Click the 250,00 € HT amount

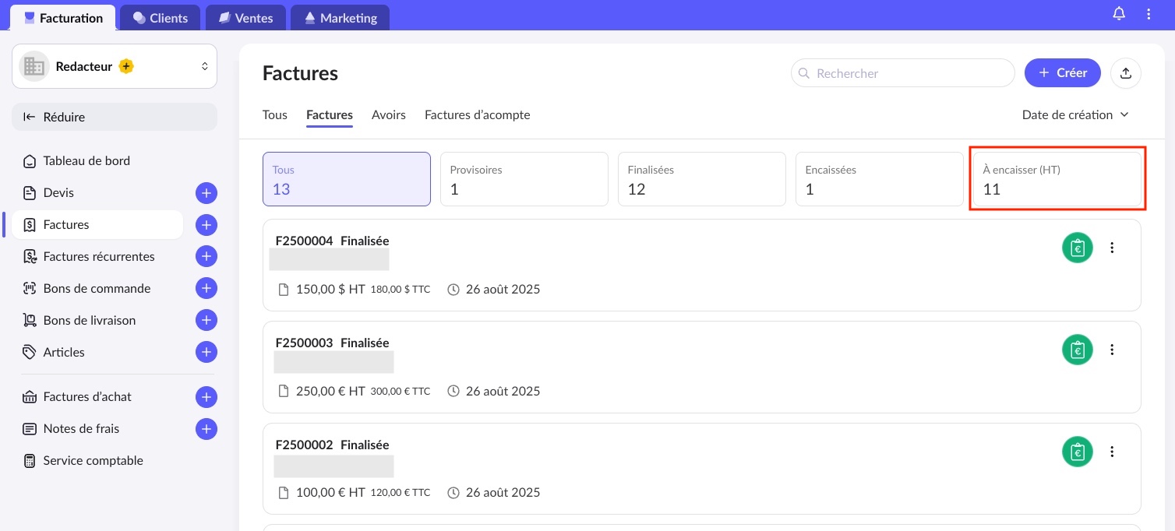330,392
